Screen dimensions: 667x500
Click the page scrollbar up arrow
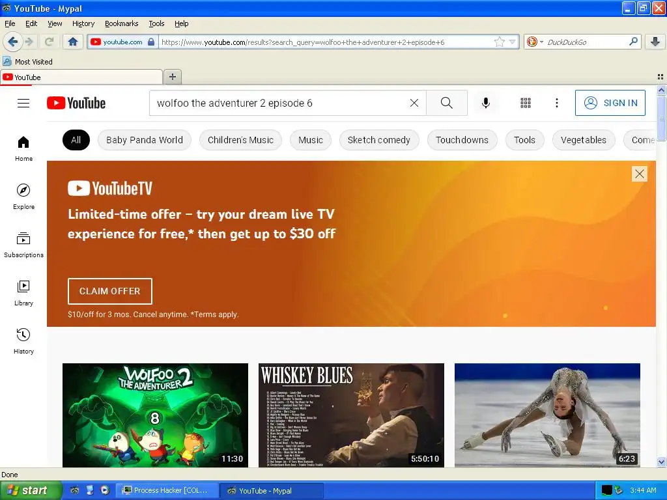661,90
